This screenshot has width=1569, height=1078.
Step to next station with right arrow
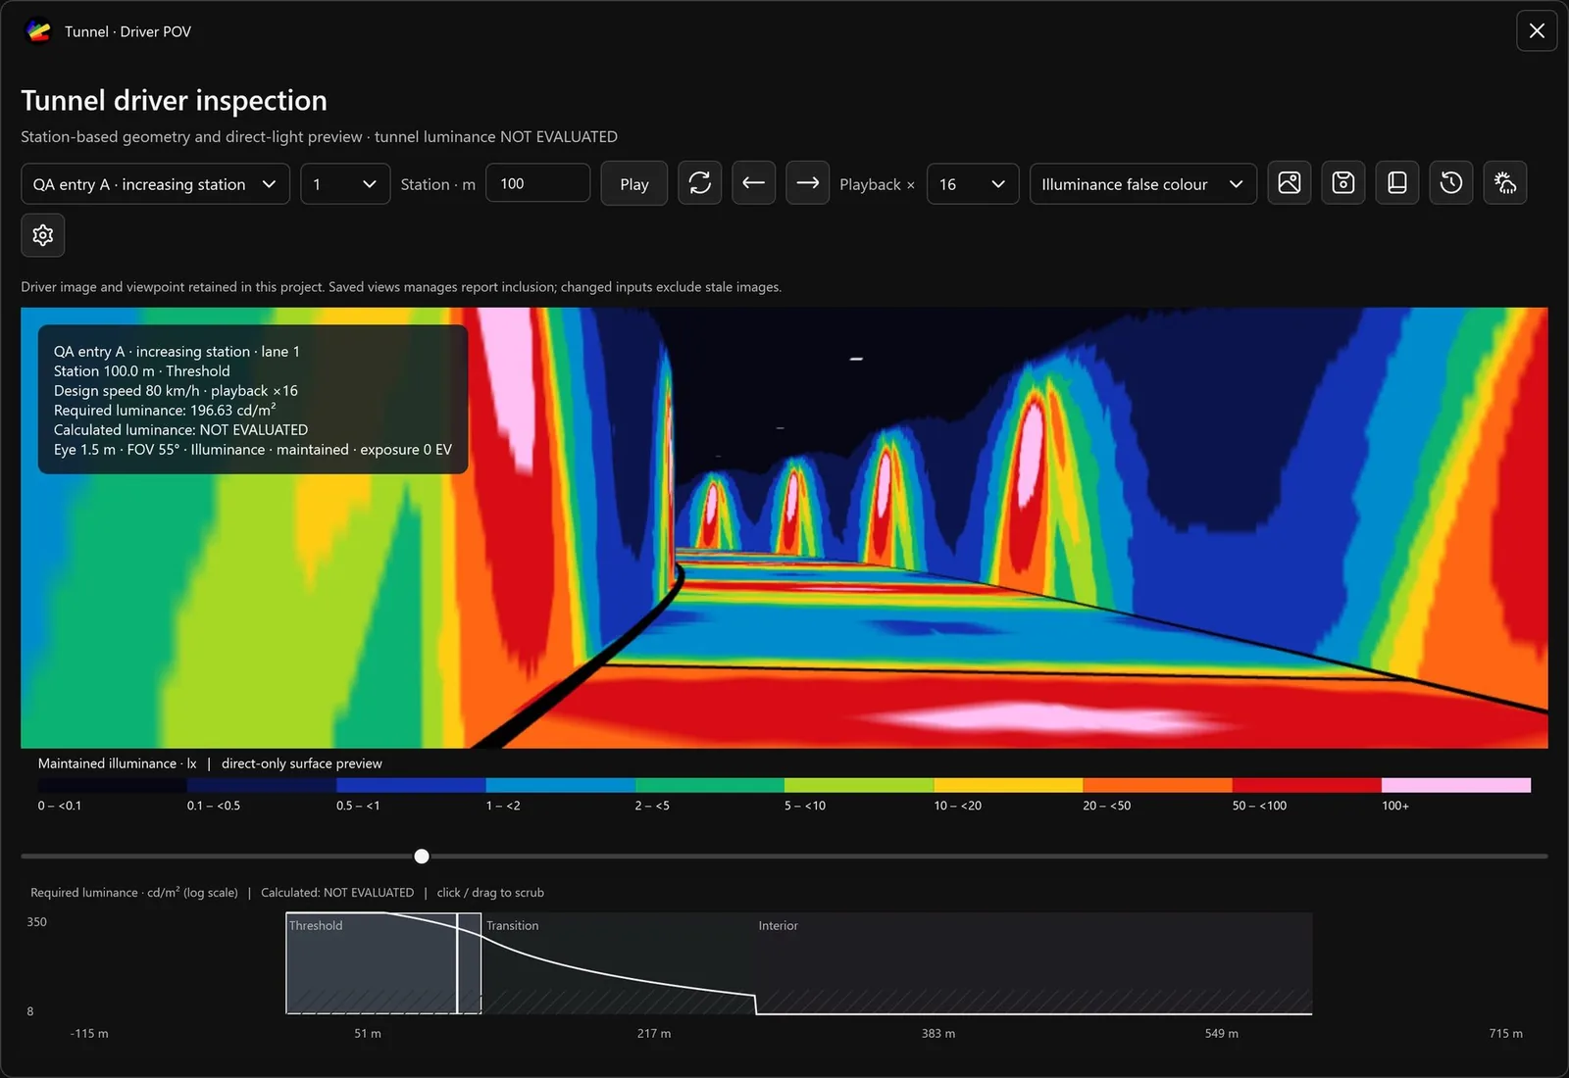click(808, 183)
